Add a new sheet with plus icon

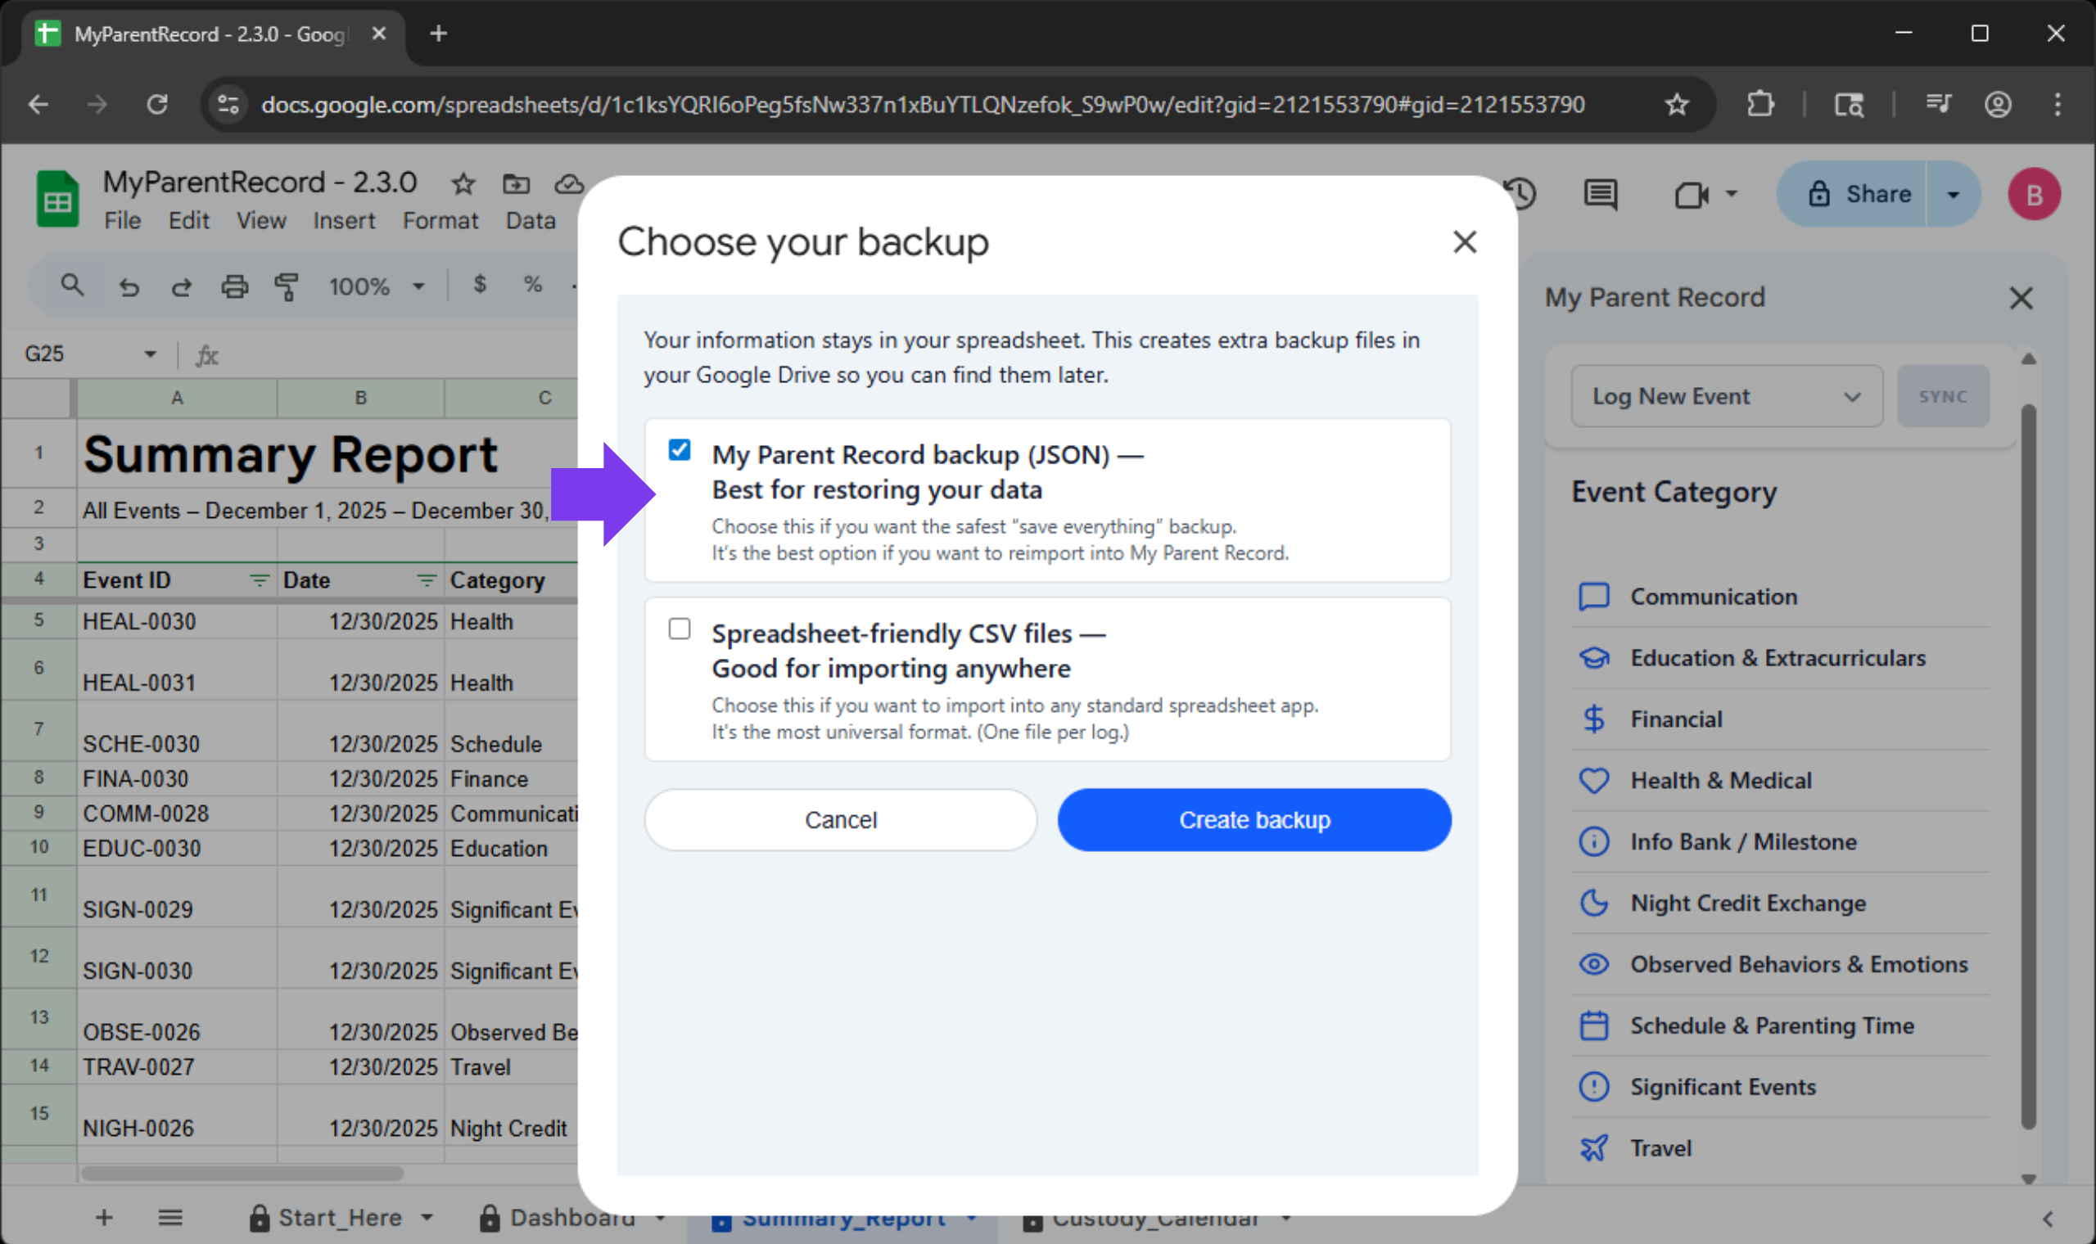coord(104,1217)
